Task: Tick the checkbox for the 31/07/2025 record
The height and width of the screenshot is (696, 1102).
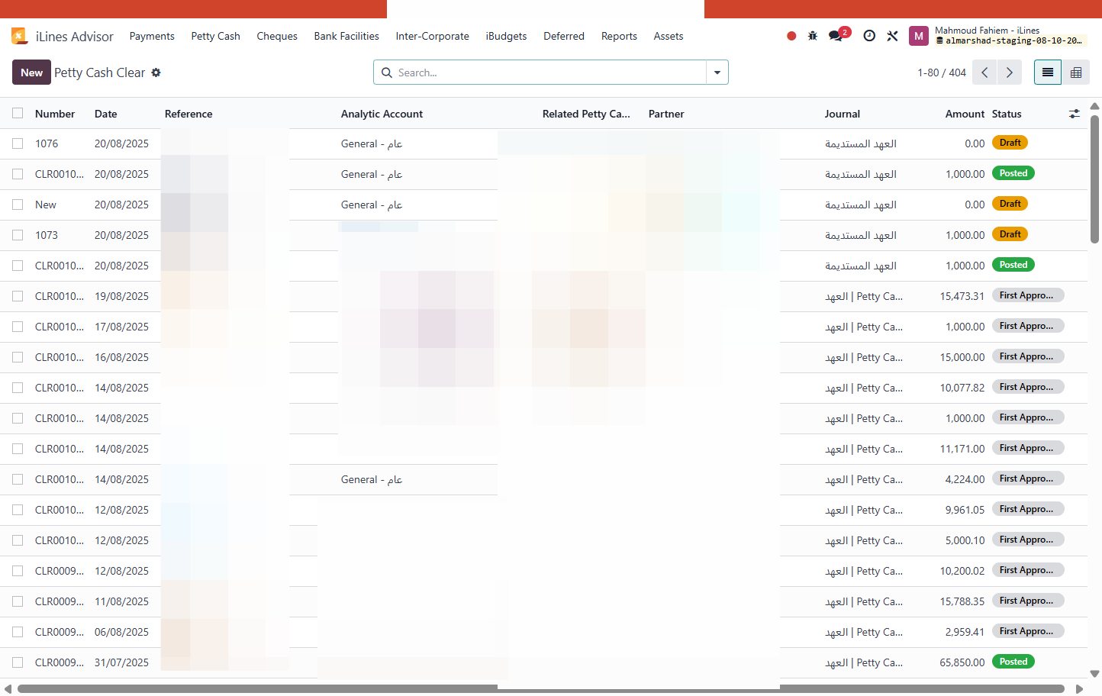Action: [18, 662]
